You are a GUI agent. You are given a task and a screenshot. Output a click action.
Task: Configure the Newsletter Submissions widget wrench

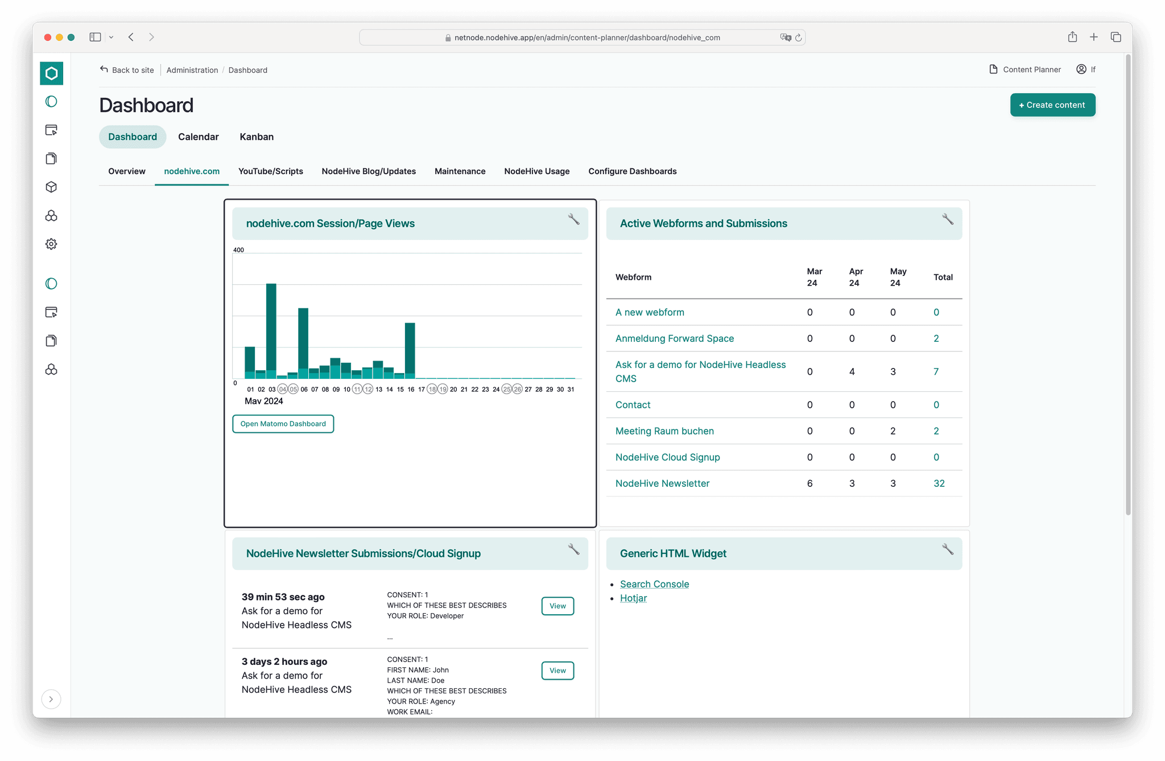pos(573,549)
